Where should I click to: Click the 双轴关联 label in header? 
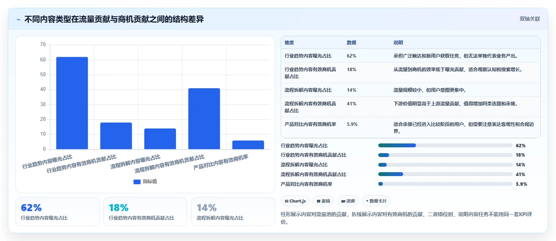pyautogui.click(x=530, y=19)
